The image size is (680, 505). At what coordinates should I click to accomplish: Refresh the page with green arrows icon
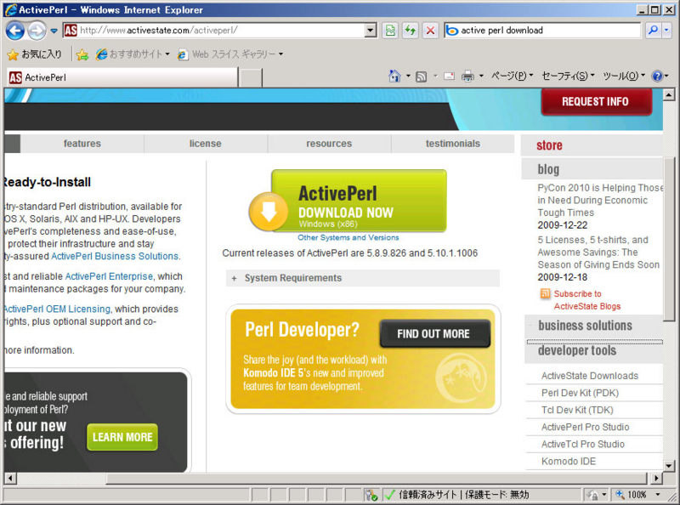[x=411, y=31]
